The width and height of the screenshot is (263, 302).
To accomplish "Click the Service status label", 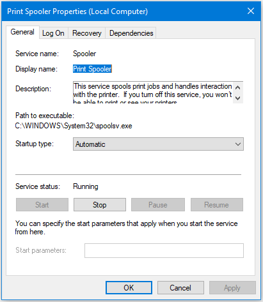I will [38, 186].
